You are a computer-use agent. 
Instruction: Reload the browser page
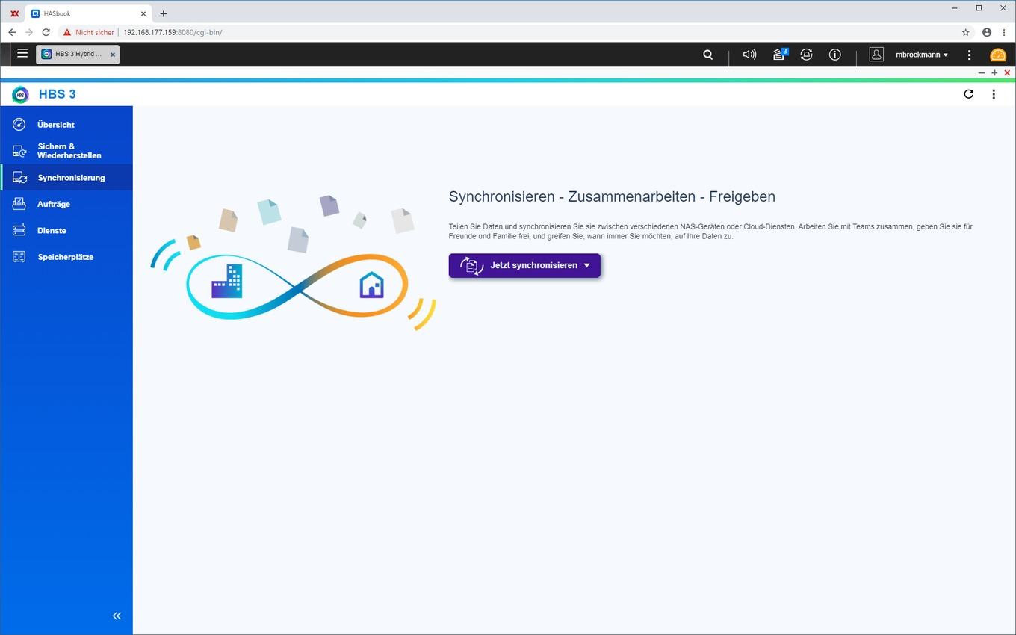coord(46,32)
